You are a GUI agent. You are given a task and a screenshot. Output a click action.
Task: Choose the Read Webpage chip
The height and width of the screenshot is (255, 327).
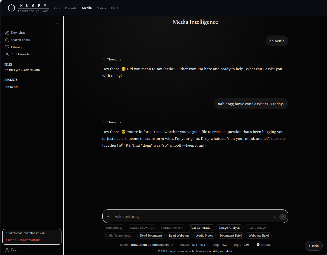(179, 235)
